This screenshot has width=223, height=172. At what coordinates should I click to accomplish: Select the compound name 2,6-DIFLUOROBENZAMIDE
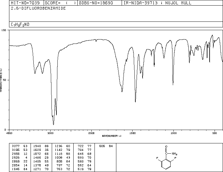38,8
